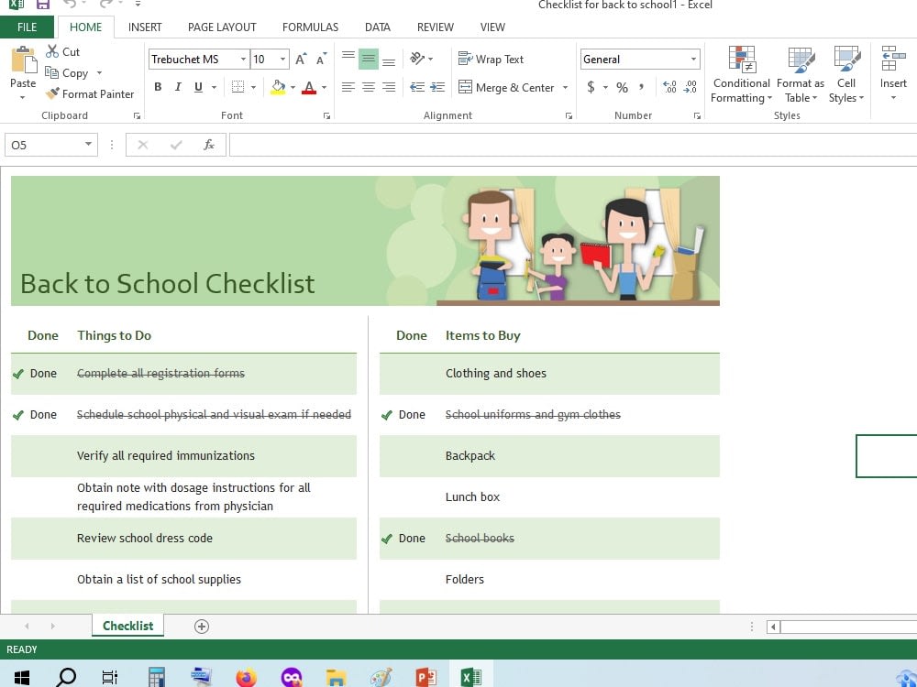
Task: Click the Insert Function fx icon
Action: click(209, 145)
